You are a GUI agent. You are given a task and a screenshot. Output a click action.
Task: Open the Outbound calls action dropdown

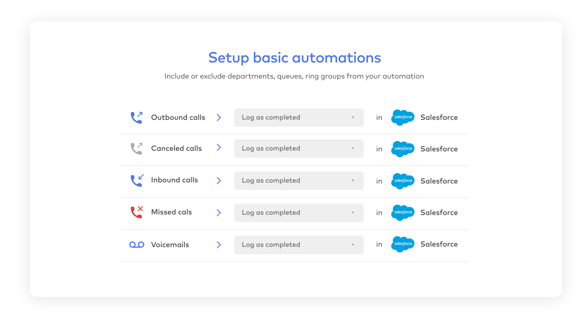299,118
